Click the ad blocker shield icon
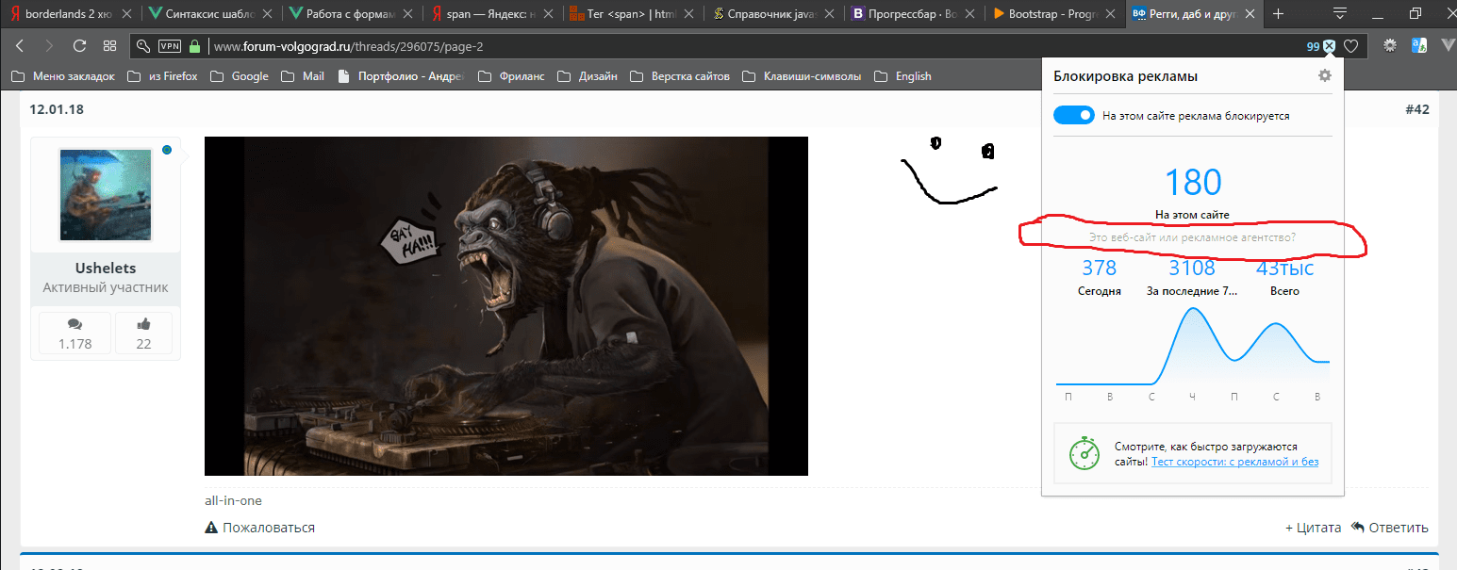This screenshot has height=570, width=1457. 1329,45
